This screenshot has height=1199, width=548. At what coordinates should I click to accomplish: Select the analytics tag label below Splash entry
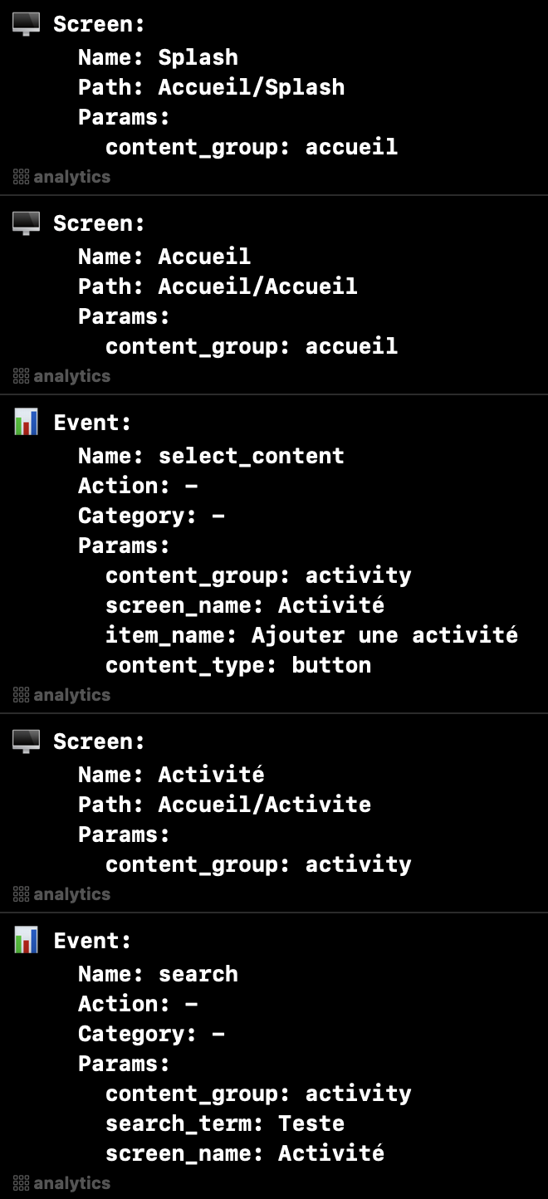(71, 177)
